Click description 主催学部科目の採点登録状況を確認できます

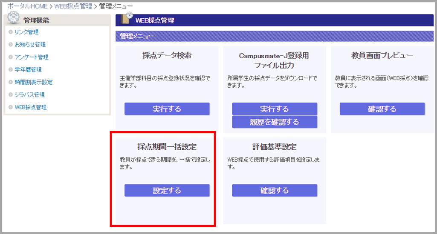coord(165,82)
